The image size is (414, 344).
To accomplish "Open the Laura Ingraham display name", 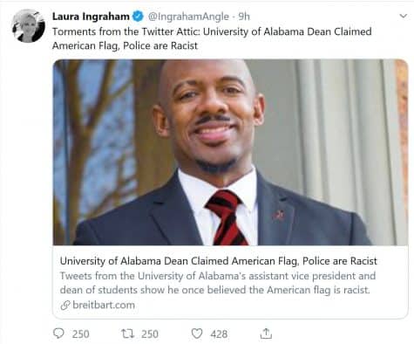I will click(x=91, y=17).
